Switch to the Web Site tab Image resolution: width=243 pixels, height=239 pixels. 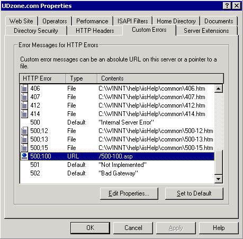[x=21, y=21]
